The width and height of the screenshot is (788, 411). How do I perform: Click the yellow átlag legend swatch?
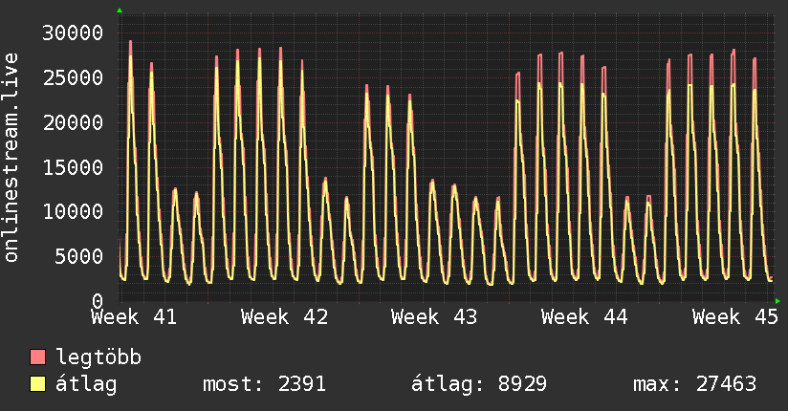[37, 383]
